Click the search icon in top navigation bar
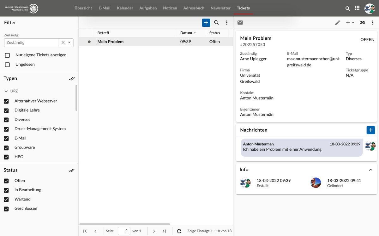 (x=348, y=8)
